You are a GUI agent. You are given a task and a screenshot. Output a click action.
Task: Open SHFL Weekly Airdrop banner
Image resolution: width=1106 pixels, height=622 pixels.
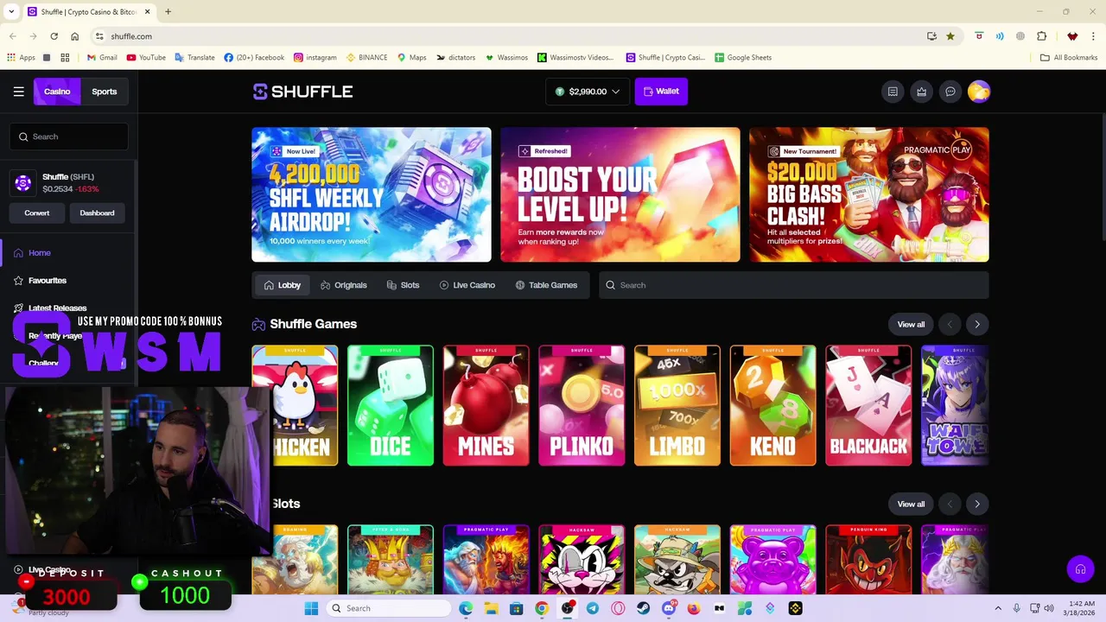point(372,194)
